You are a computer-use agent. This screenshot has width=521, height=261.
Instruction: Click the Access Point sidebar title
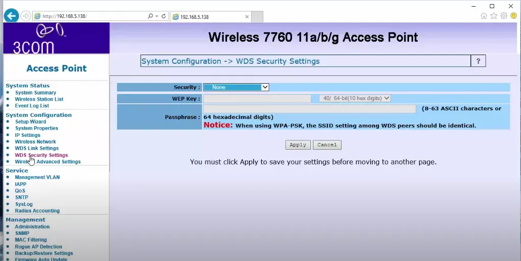56,68
